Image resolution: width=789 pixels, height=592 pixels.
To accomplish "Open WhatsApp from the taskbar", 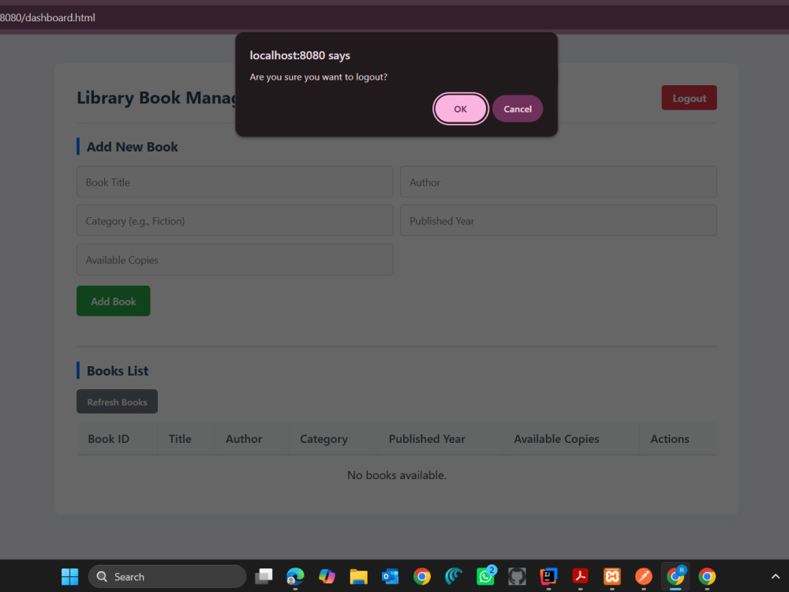I will point(485,576).
